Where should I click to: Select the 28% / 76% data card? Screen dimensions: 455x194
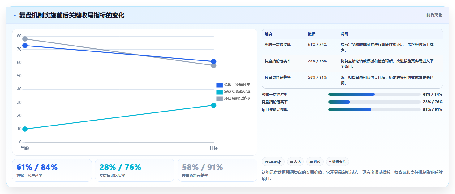click(135, 170)
